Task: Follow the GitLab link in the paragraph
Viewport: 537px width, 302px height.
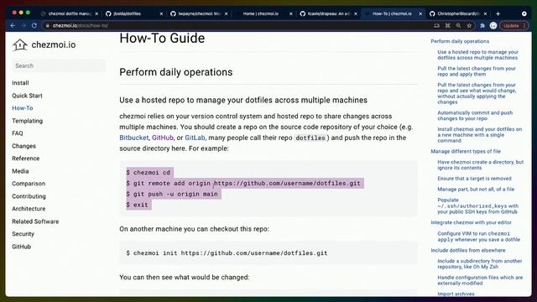Action: pos(195,138)
